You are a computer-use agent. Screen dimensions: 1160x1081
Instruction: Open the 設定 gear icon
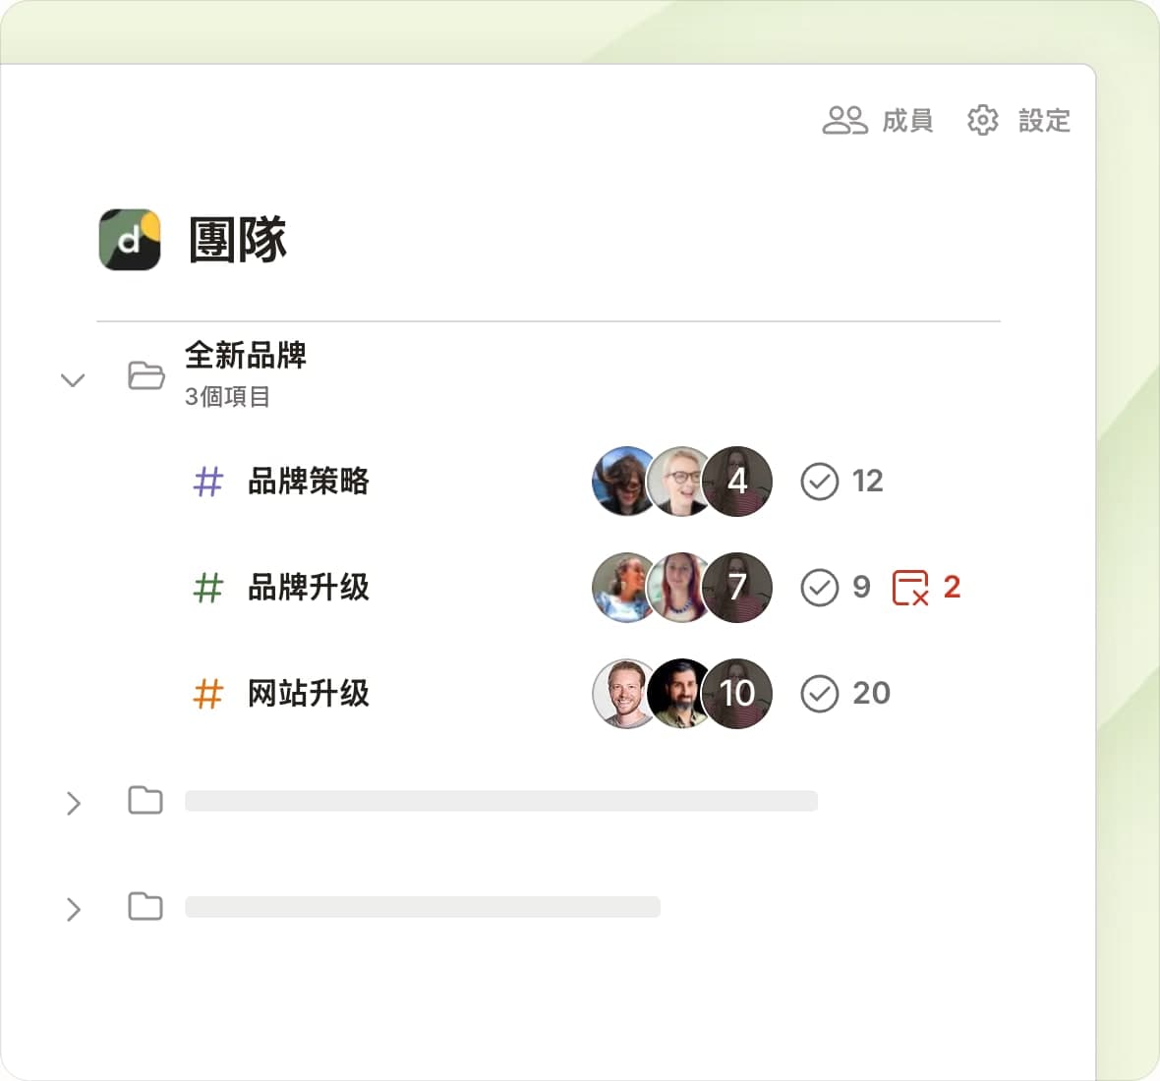tap(982, 120)
